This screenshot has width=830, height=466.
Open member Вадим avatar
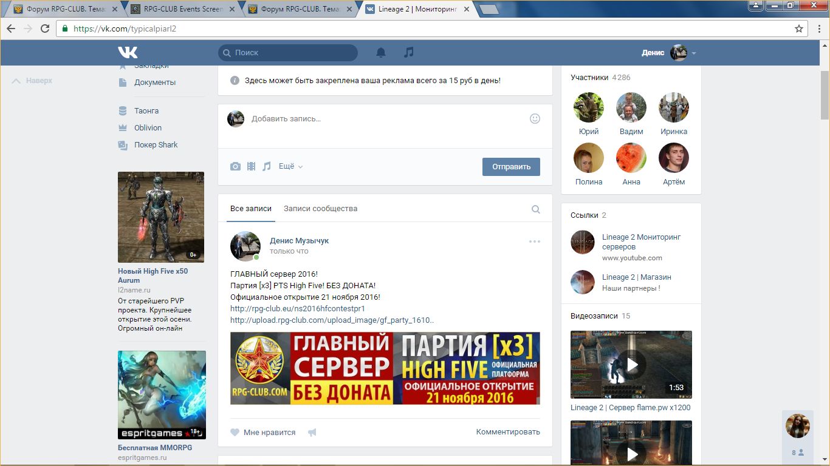[x=631, y=107]
